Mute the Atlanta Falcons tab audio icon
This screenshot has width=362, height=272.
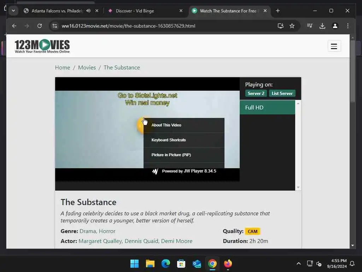click(88, 11)
